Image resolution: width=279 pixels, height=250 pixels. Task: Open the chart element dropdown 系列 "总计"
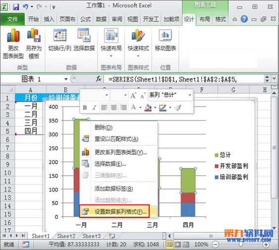pos(170,95)
